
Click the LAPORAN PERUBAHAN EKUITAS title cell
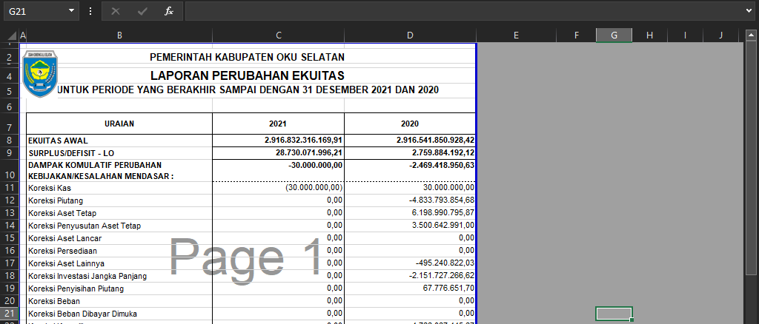point(247,75)
